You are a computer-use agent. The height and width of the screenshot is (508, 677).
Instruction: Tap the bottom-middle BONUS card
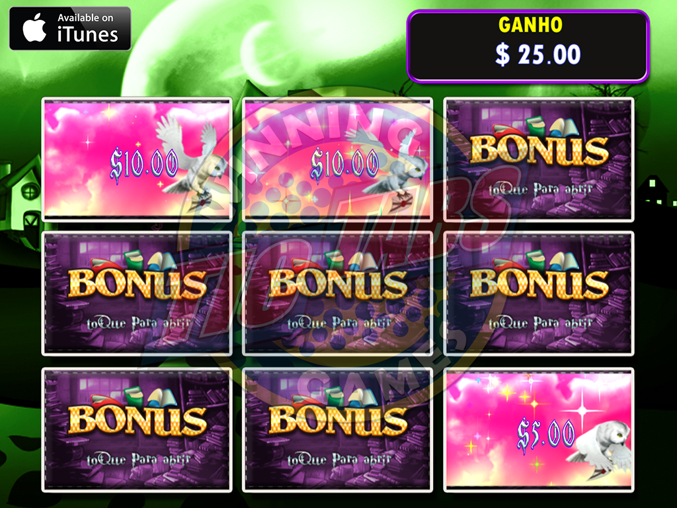tap(337, 430)
